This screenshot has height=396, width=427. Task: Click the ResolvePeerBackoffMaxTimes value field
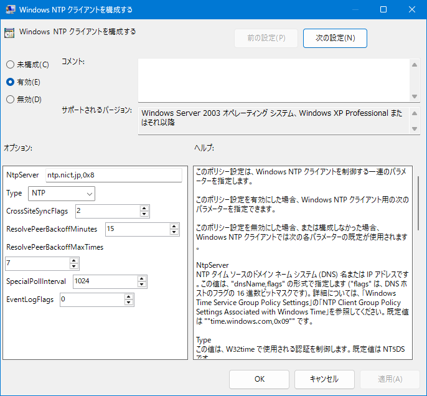click(37, 263)
